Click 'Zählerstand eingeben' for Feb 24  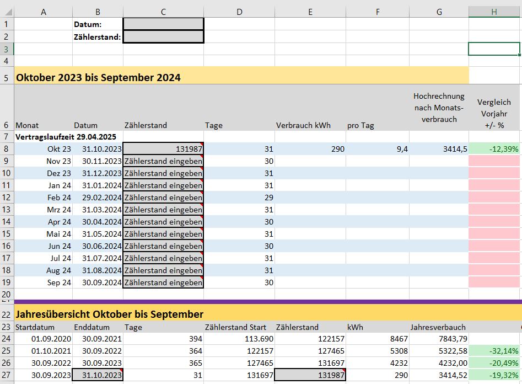(x=164, y=198)
